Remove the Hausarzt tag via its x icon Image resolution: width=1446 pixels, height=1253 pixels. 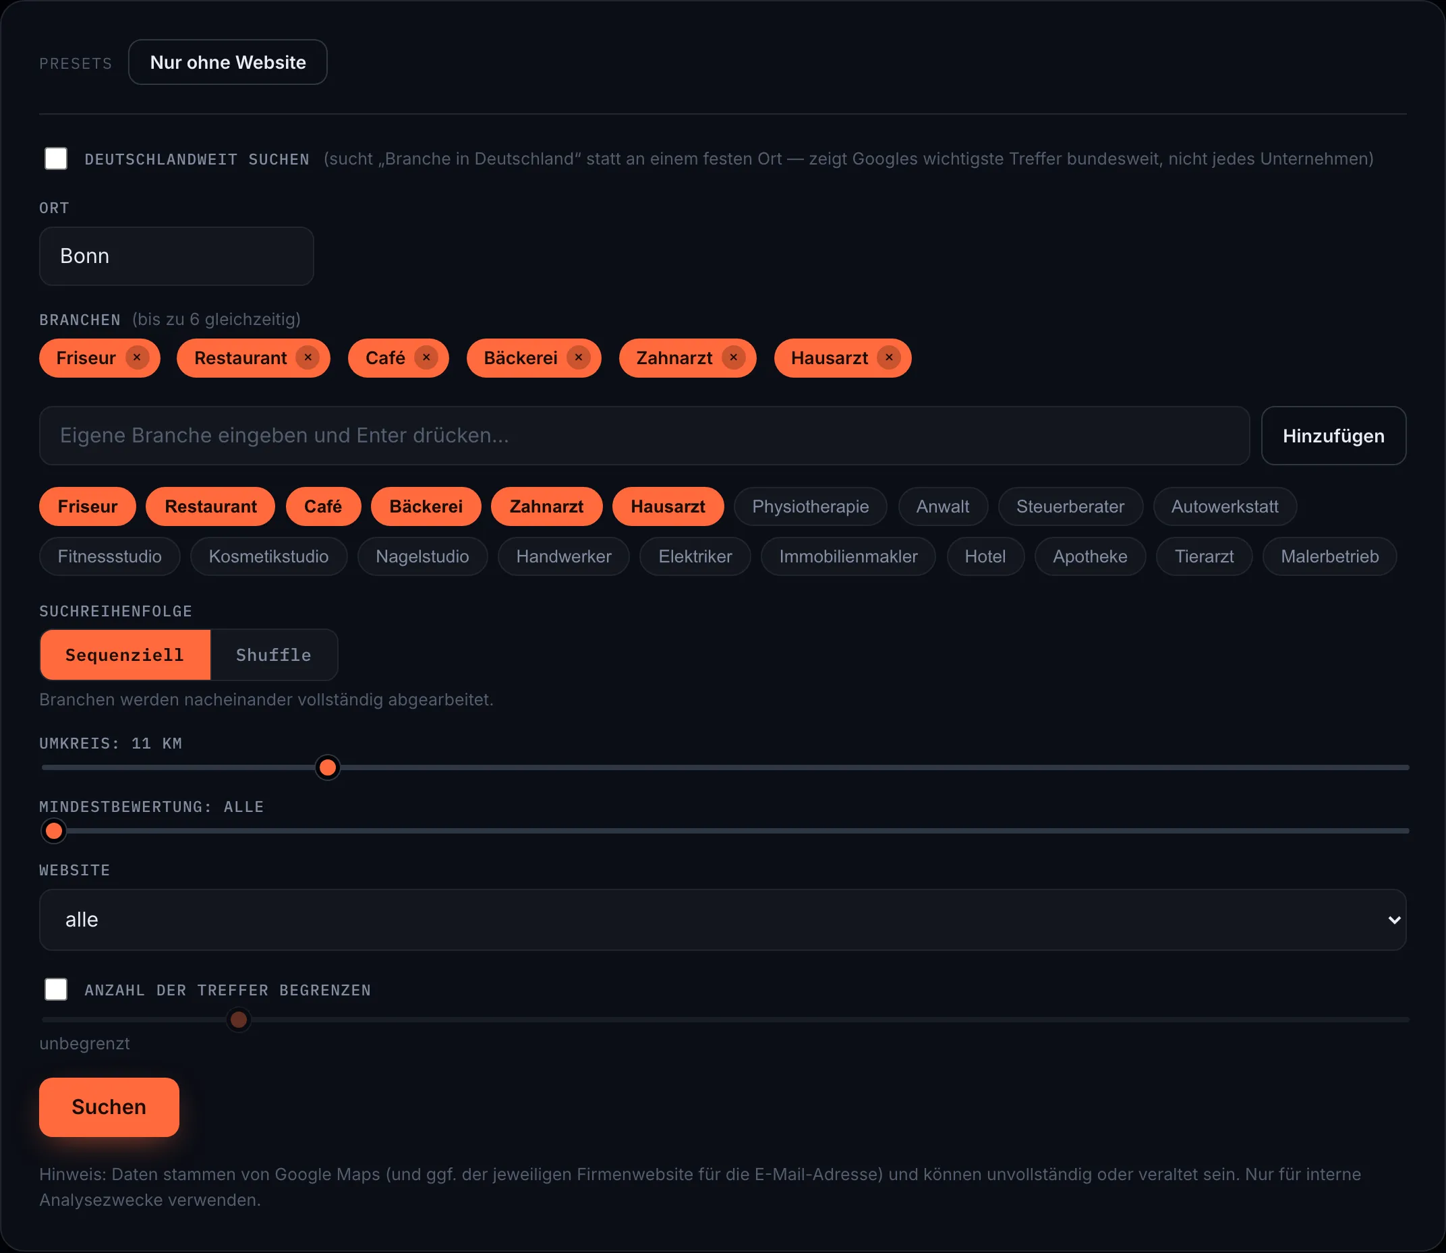point(889,357)
